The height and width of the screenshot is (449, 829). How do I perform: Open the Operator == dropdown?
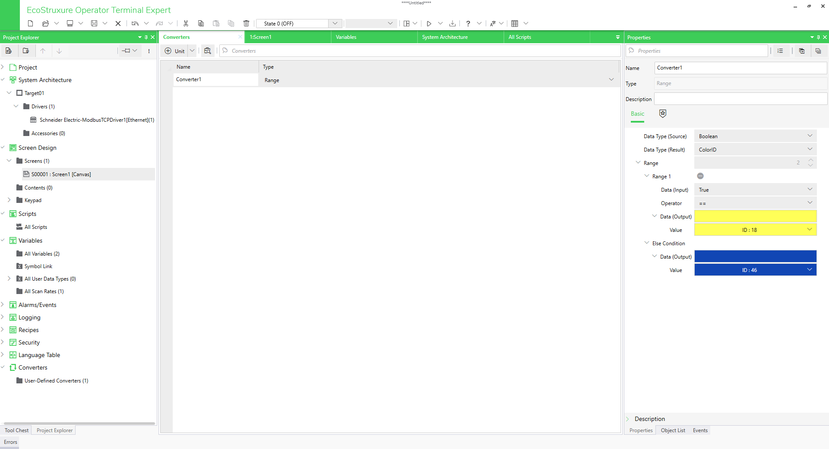point(810,202)
